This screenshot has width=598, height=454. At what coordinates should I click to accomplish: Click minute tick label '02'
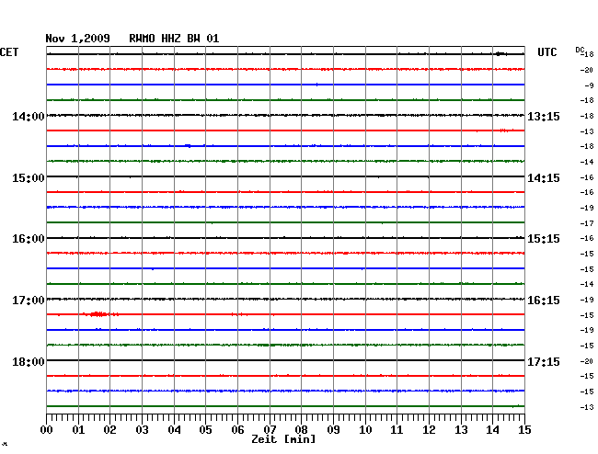pyautogui.click(x=109, y=430)
